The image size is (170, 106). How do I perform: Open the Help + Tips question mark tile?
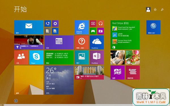click(82, 42)
